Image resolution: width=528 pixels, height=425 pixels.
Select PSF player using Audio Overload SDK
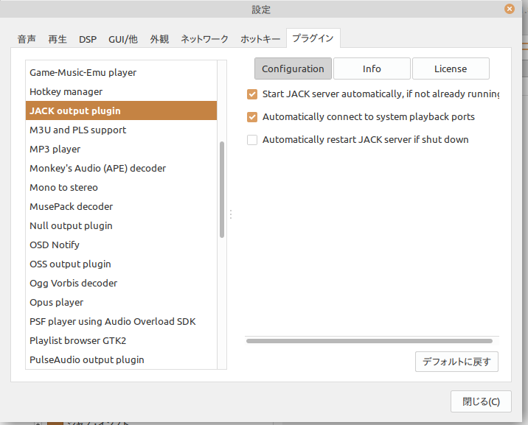coord(121,321)
